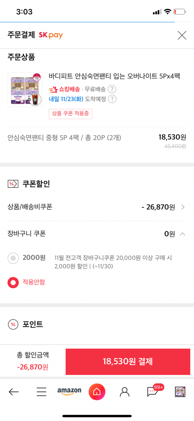Go back using the arrow icon
194x421 pixels.
click(x=14, y=392)
